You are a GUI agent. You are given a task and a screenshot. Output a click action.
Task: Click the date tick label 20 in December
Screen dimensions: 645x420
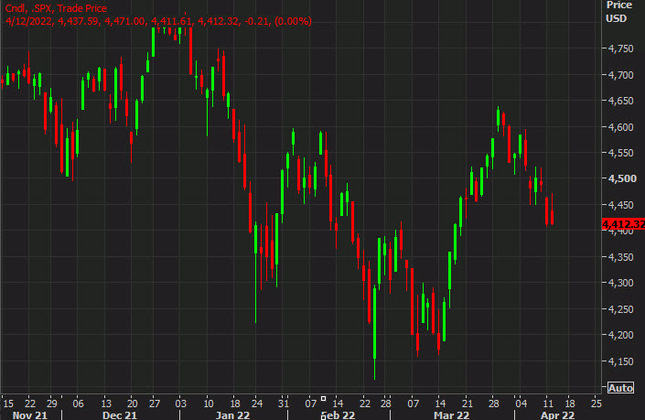pyautogui.click(x=132, y=404)
